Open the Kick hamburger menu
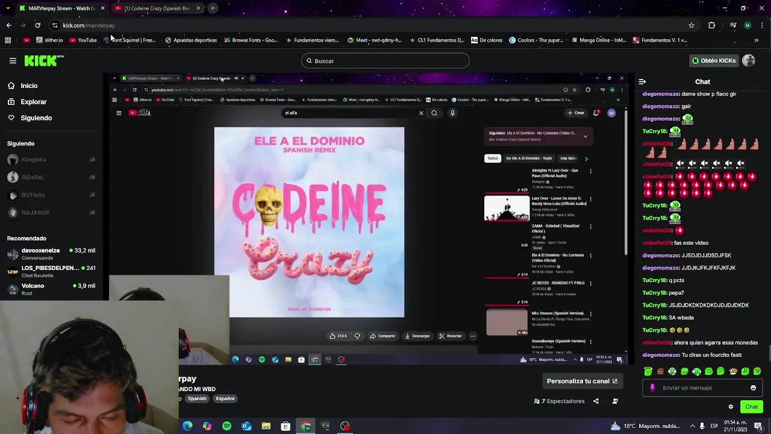Viewport: 771px width, 434px height. (x=13, y=61)
